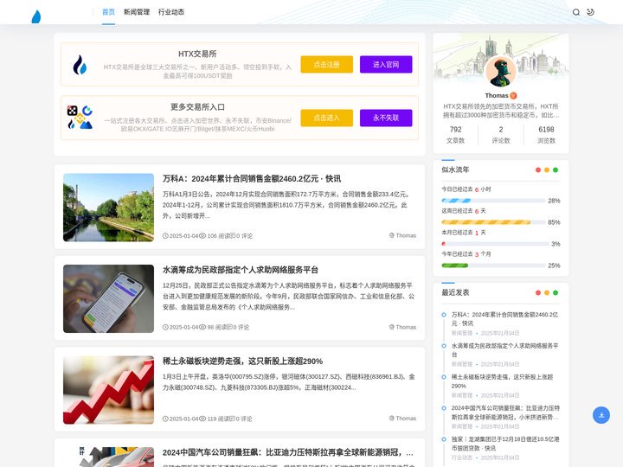Click the clock icon on 万科A article

(165, 236)
